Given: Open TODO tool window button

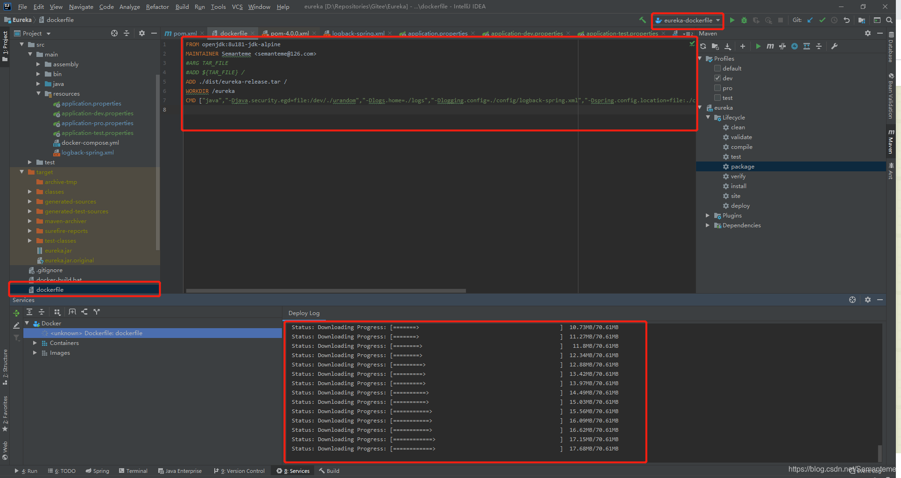Looking at the screenshot, I should [x=62, y=471].
